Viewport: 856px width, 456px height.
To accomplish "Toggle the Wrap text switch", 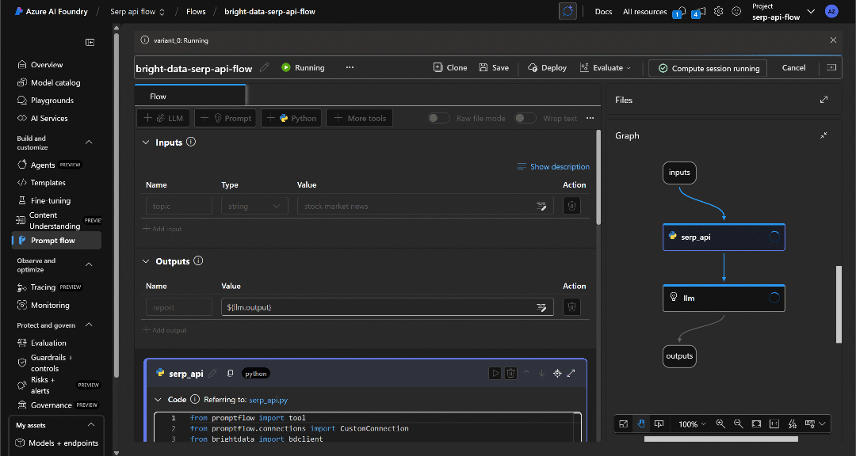I will click(525, 118).
